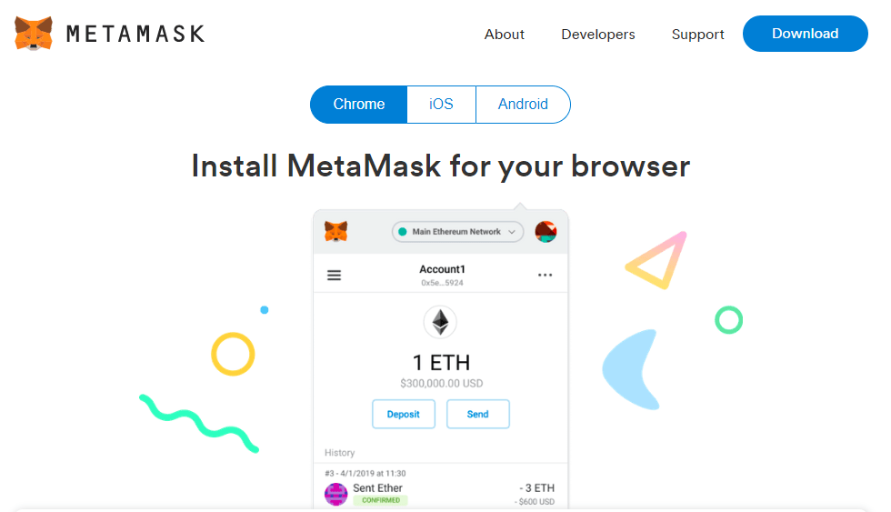Click the METAMASK wordmark text

pos(135,34)
